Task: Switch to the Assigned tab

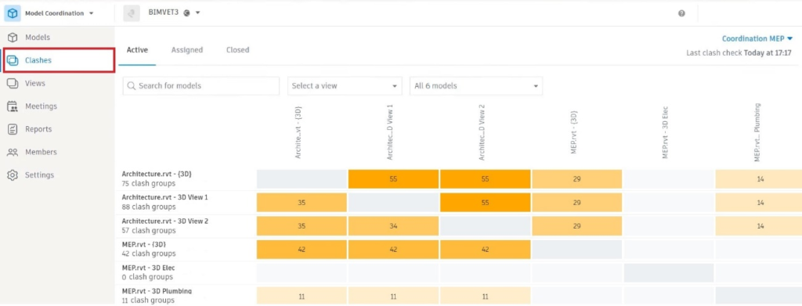Action: click(186, 50)
